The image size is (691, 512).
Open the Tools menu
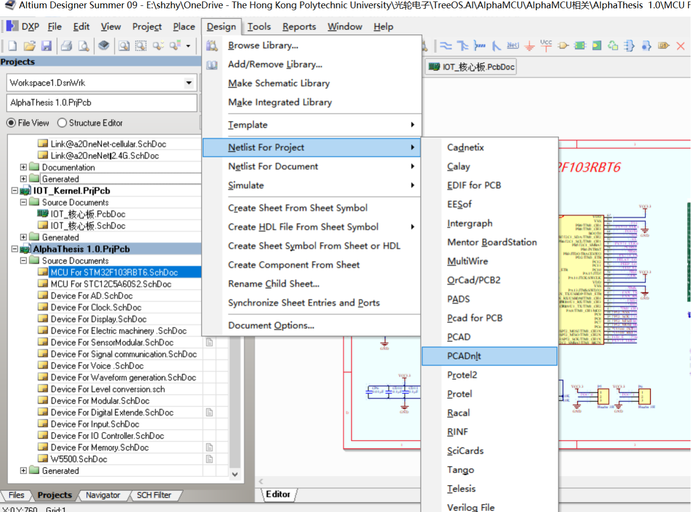tap(259, 27)
